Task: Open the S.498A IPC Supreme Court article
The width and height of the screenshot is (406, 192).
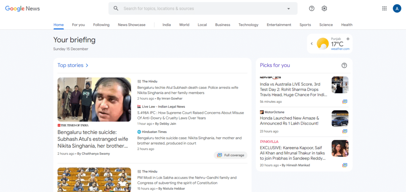Action: click(x=191, y=115)
